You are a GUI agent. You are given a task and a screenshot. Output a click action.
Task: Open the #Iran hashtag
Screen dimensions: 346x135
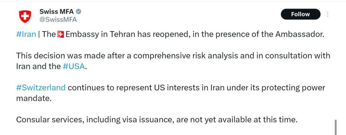point(26,34)
